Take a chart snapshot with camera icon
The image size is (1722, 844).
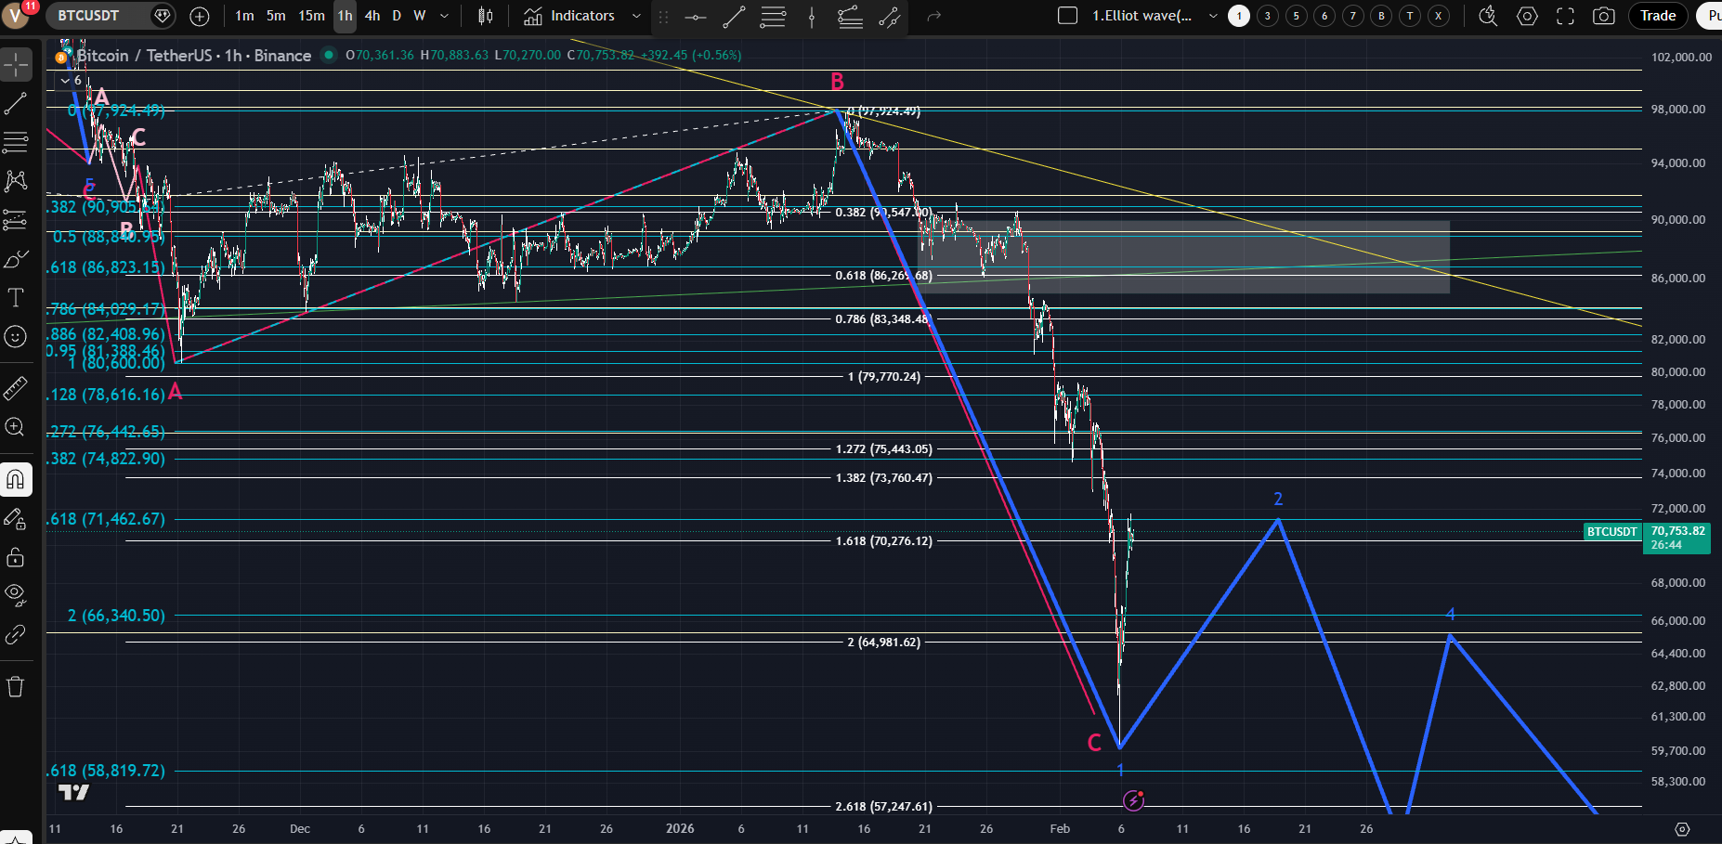pos(1603,16)
